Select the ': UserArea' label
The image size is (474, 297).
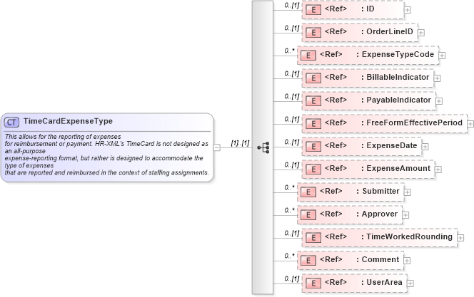tap(381, 282)
